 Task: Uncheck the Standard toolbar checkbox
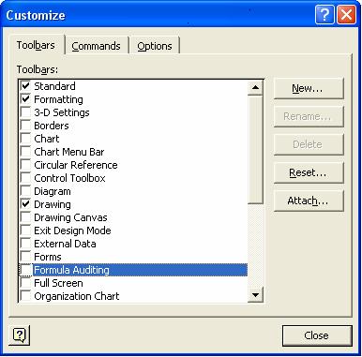(x=25, y=86)
